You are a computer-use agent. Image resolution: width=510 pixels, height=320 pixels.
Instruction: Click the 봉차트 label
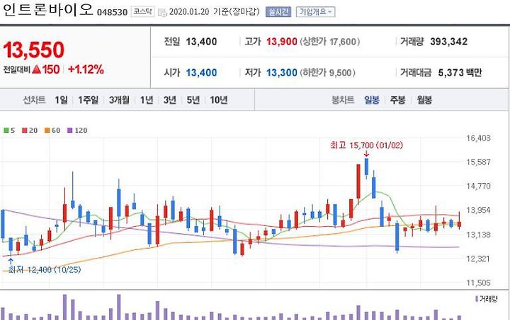(343, 100)
